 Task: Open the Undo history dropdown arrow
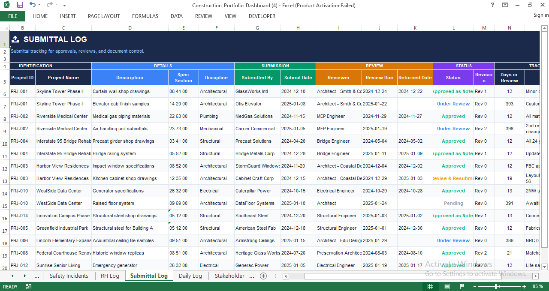(39, 5)
